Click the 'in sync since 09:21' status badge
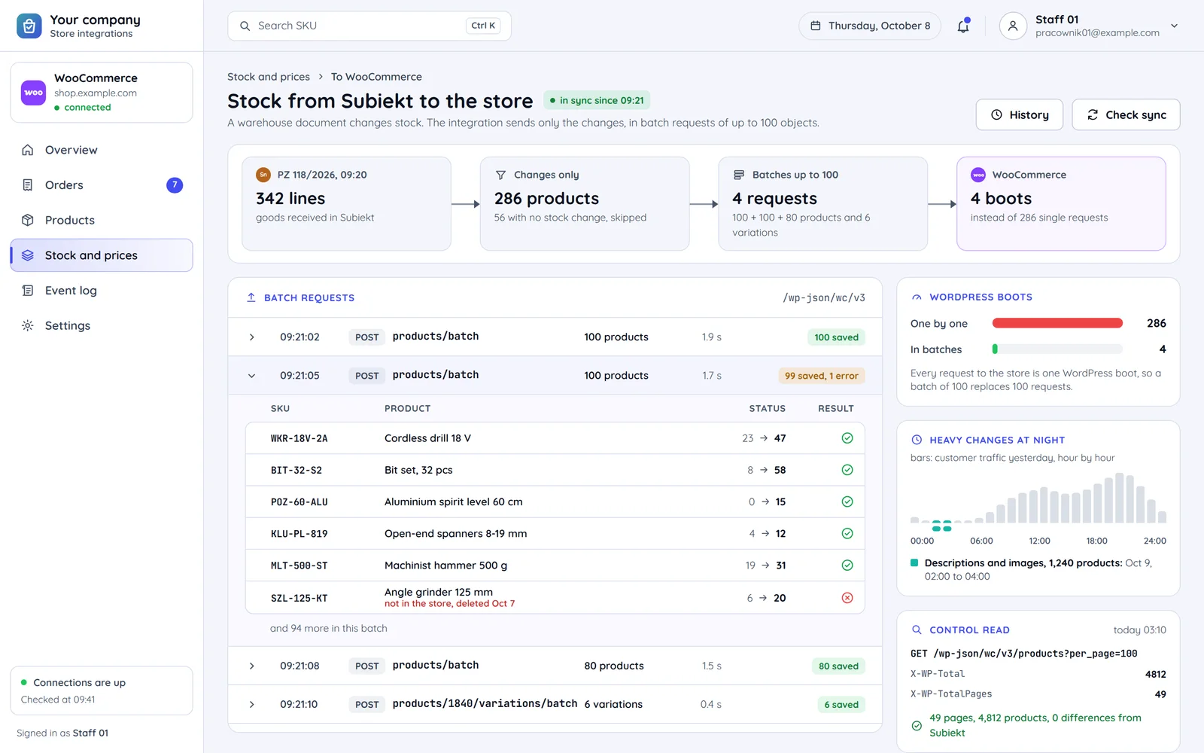This screenshot has width=1204, height=753. click(x=597, y=100)
